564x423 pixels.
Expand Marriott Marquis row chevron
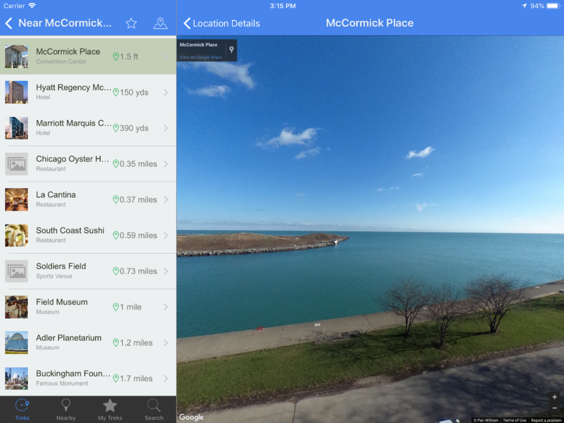point(166,128)
